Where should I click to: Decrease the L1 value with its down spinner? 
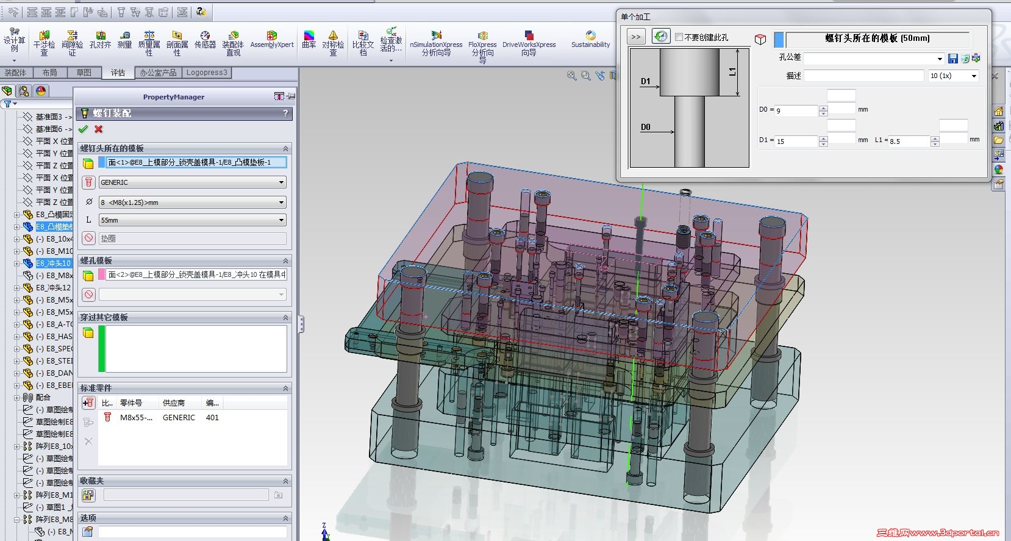[935, 144]
